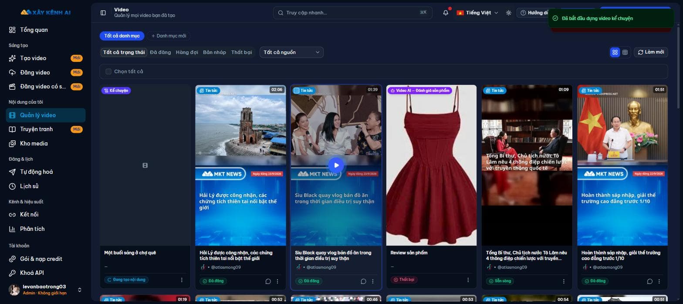Image resolution: width=683 pixels, height=304 pixels.
Task: Open Truyện tranh in sidebar
Action: click(x=46, y=129)
